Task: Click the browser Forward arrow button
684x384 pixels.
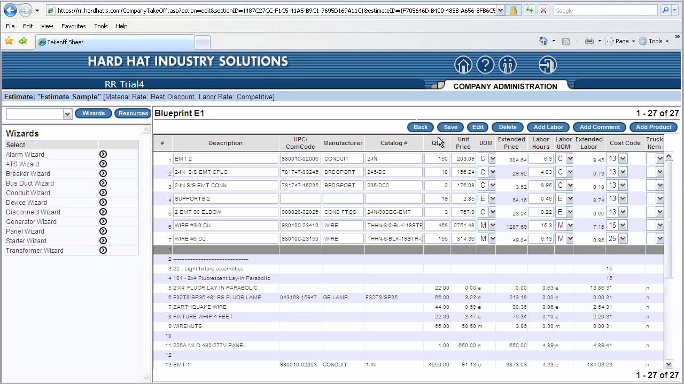Action: (25, 10)
